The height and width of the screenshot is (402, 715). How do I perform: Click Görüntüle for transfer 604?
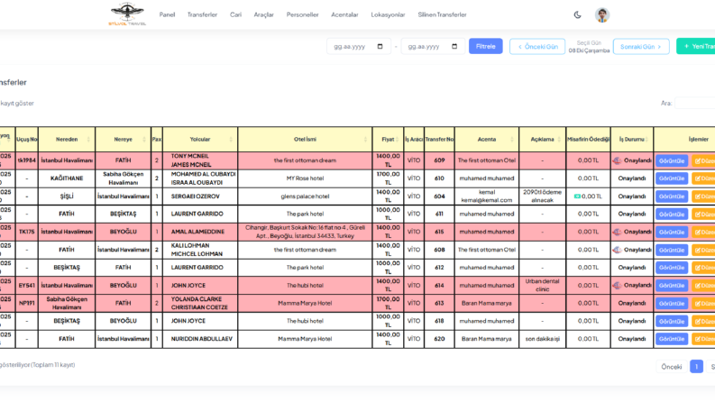click(x=672, y=196)
